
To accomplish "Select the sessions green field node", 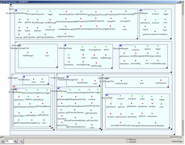I will pos(155,20).
